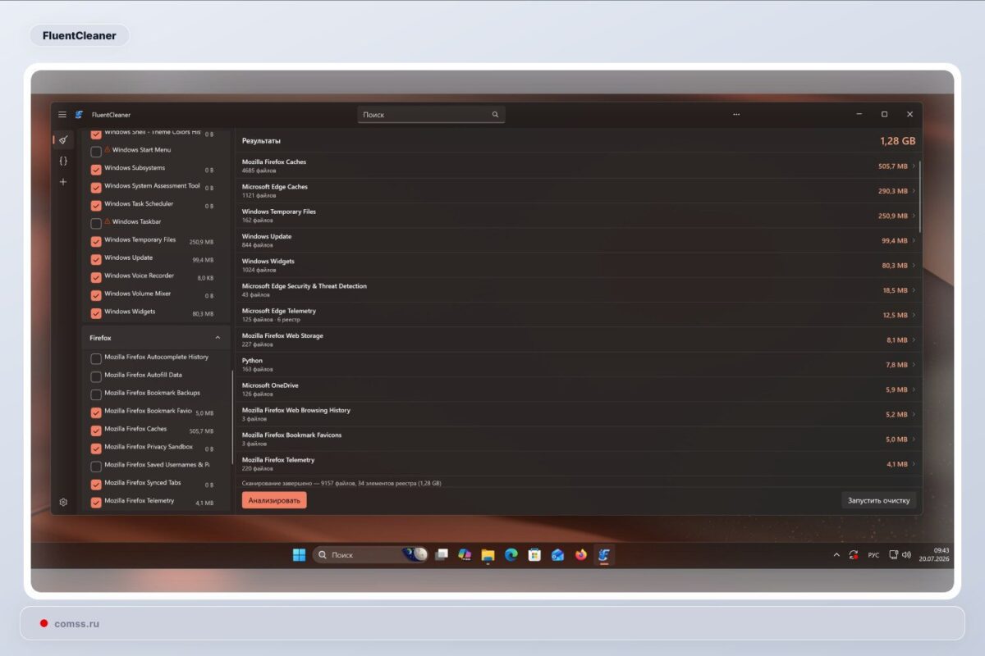Open the taskbar clock and date
This screenshot has width=985, height=656.
[936, 554]
